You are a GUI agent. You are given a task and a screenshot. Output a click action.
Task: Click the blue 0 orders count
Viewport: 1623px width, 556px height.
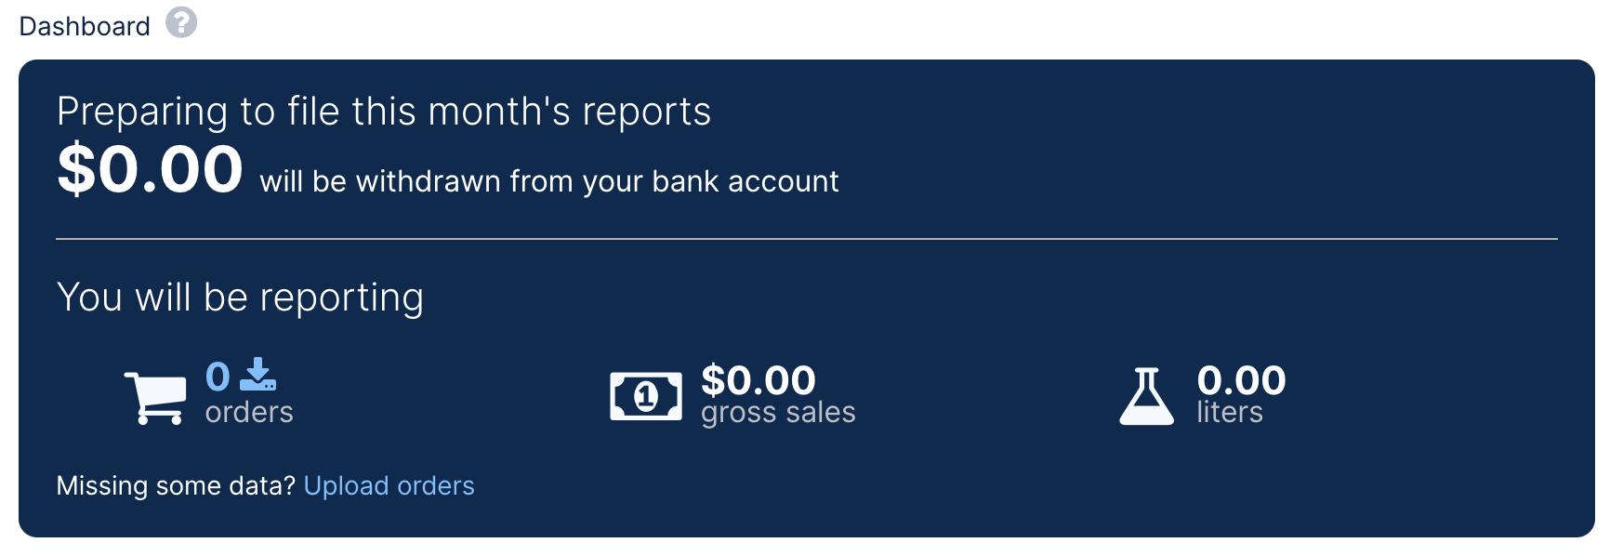pos(218,377)
